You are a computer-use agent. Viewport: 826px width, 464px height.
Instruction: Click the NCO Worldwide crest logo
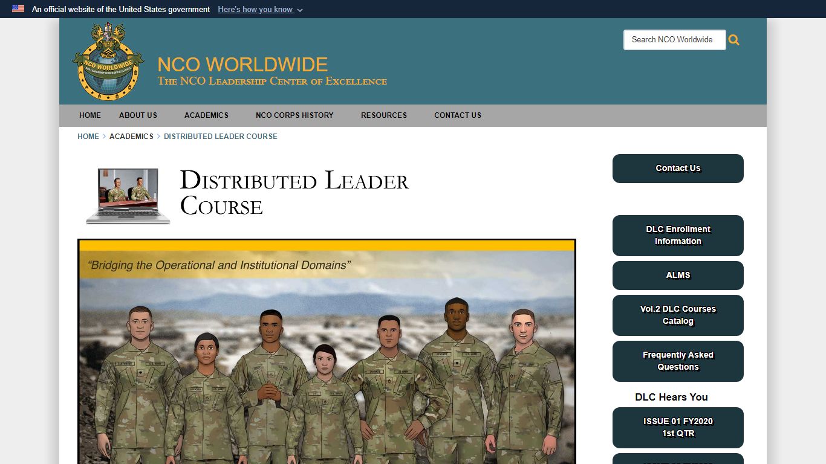pyautogui.click(x=108, y=61)
